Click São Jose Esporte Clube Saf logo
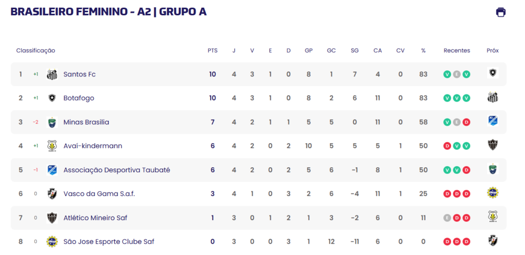Image resolution: width=525 pixels, height=255 pixels. click(52, 242)
